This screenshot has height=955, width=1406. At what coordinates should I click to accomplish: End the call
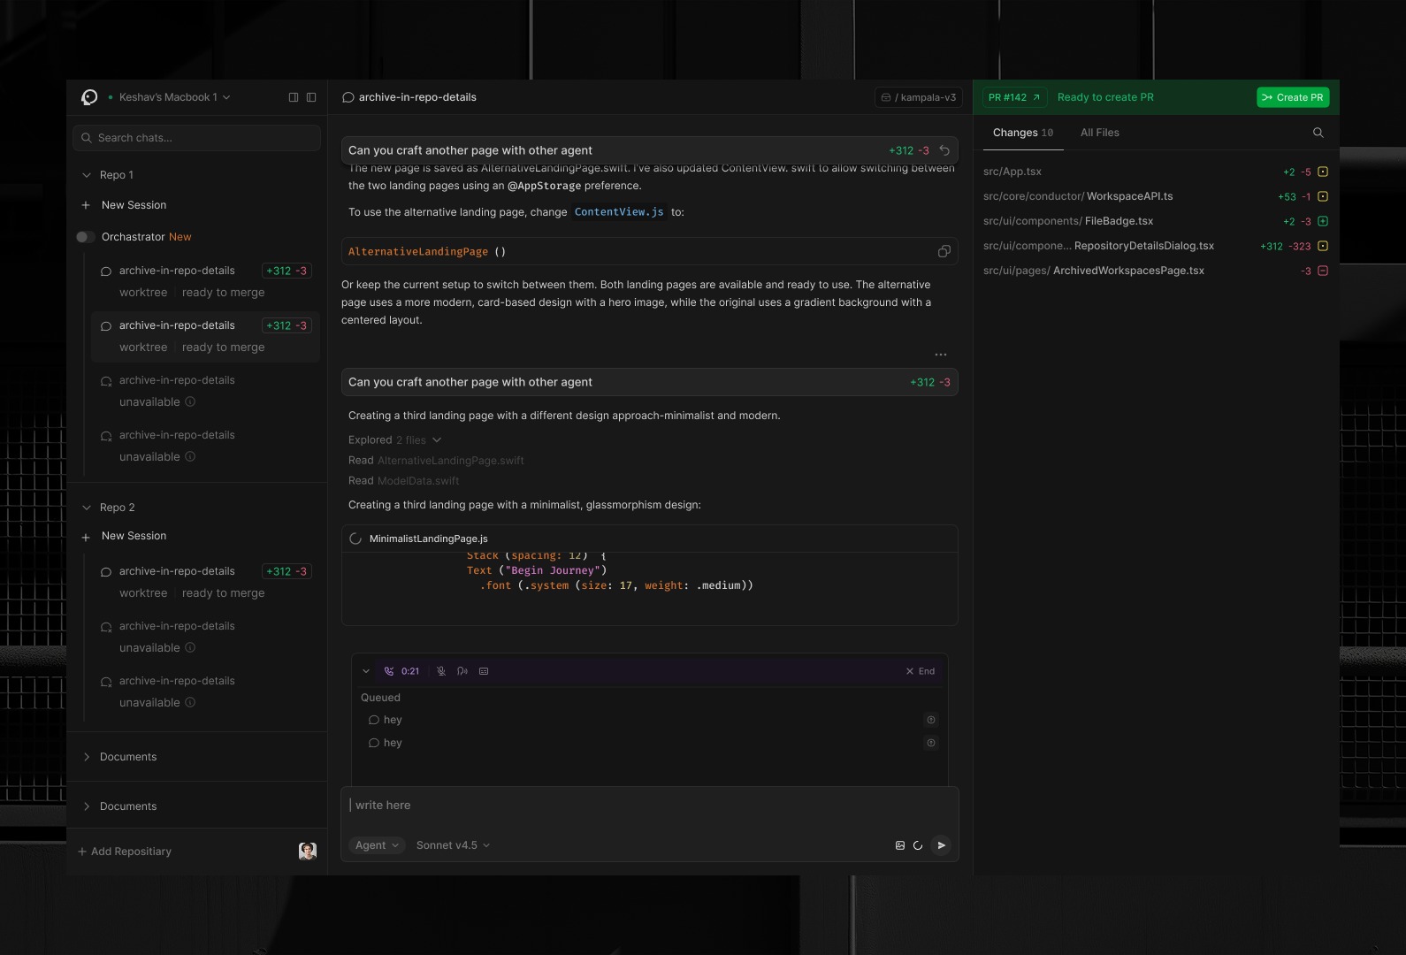[x=921, y=671]
